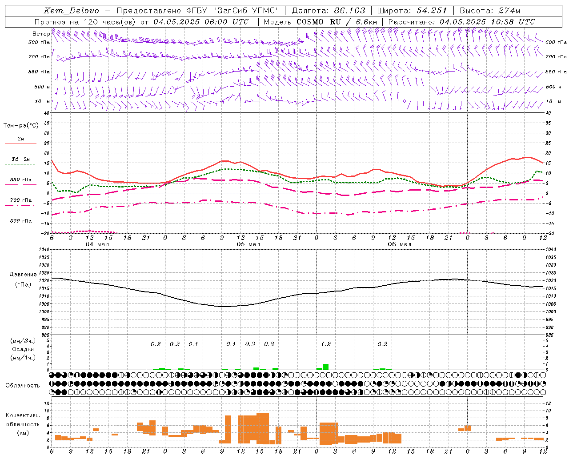This screenshot has width=569, height=455.
Task: Select the 06 мая date label
Action: pyautogui.click(x=400, y=244)
